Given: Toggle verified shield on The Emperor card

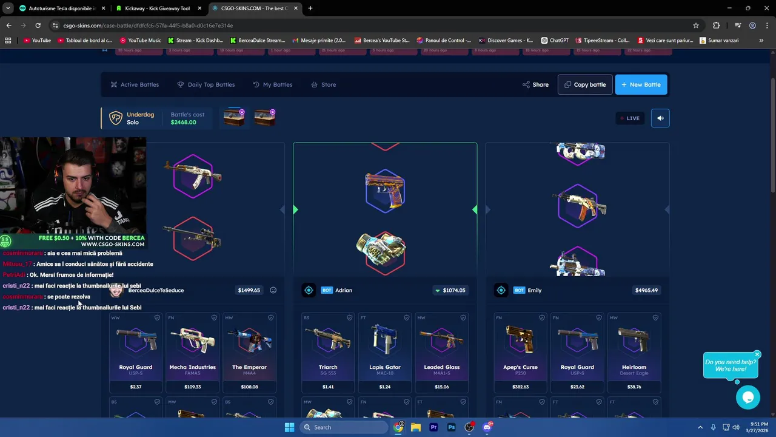Looking at the screenshot, I should click(x=271, y=317).
